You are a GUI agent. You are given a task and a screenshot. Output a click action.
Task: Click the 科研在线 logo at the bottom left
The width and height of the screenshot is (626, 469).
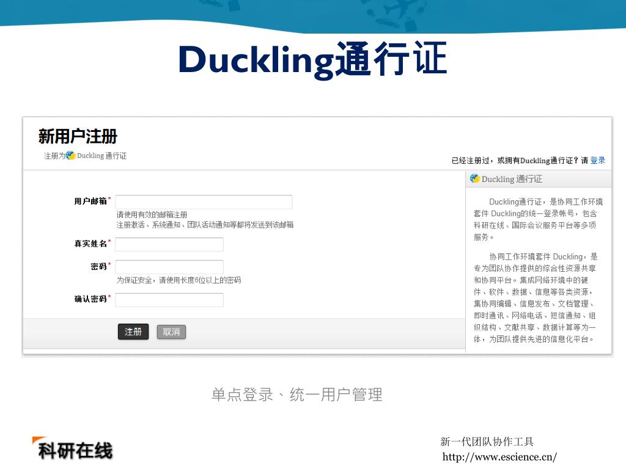pos(73,449)
